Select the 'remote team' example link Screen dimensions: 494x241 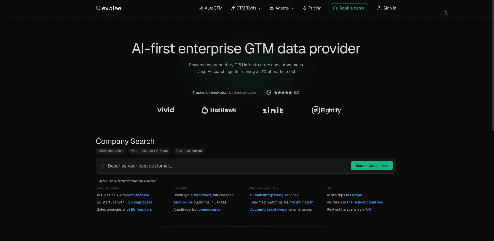138,195
